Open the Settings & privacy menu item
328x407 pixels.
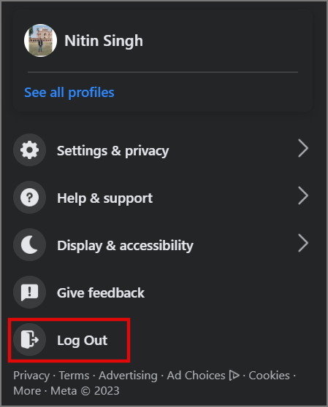(x=162, y=150)
